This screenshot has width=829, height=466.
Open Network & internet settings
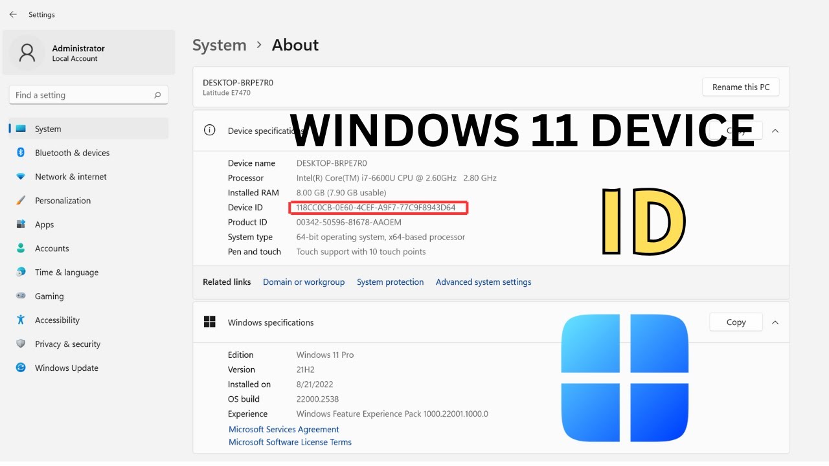coord(89,177)
